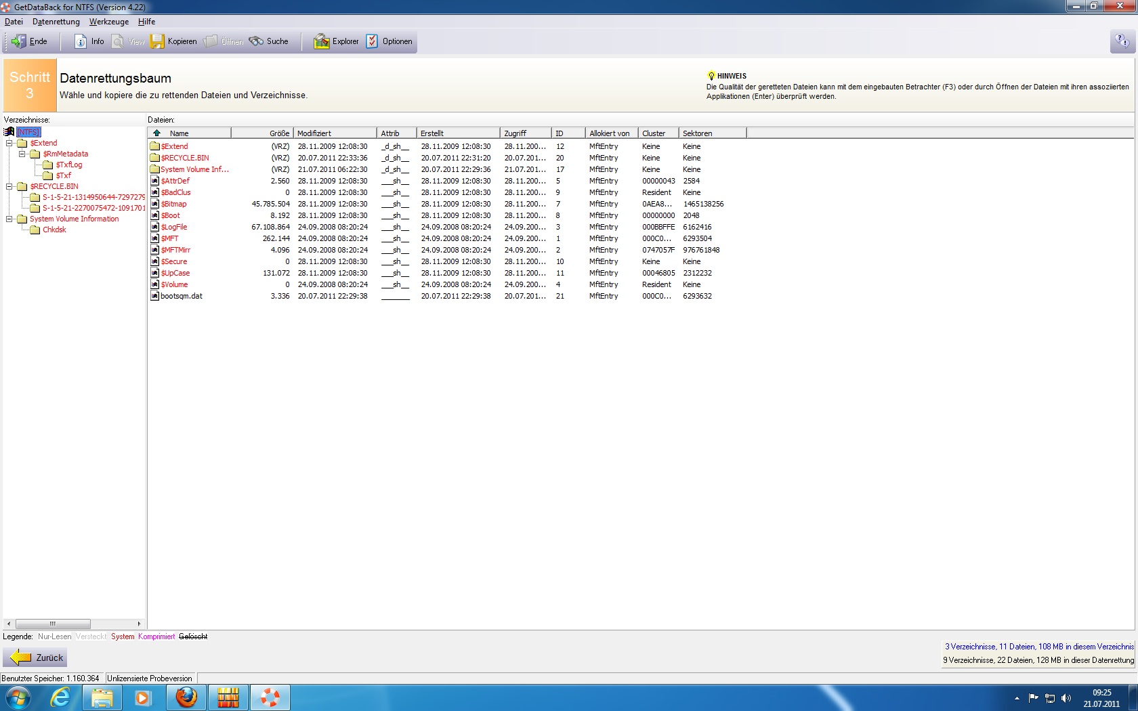Click size value 67.108.864
Screen dimensions: 1138x711
coord(270,227)
